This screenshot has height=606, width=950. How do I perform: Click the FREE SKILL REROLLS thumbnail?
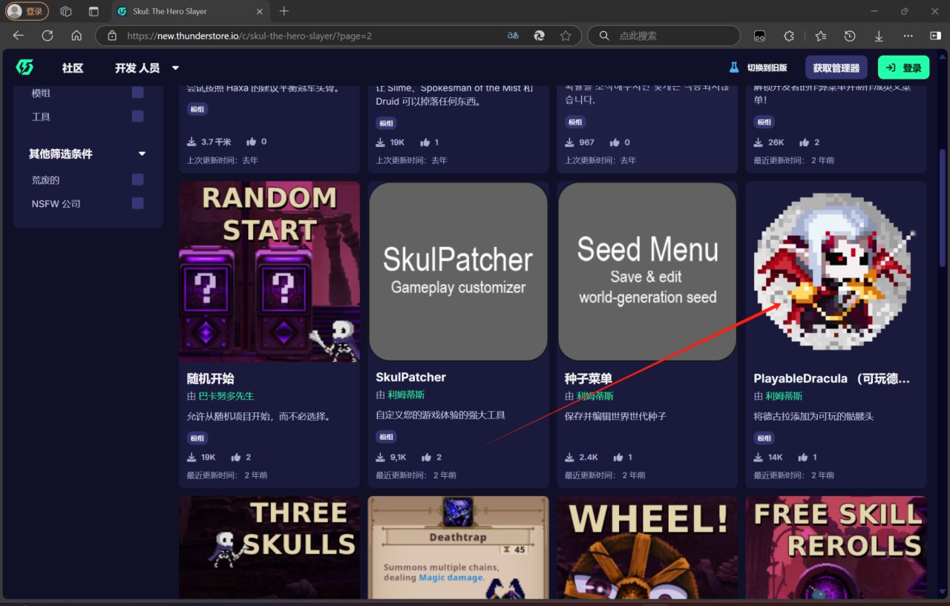(x=836, y=547)
